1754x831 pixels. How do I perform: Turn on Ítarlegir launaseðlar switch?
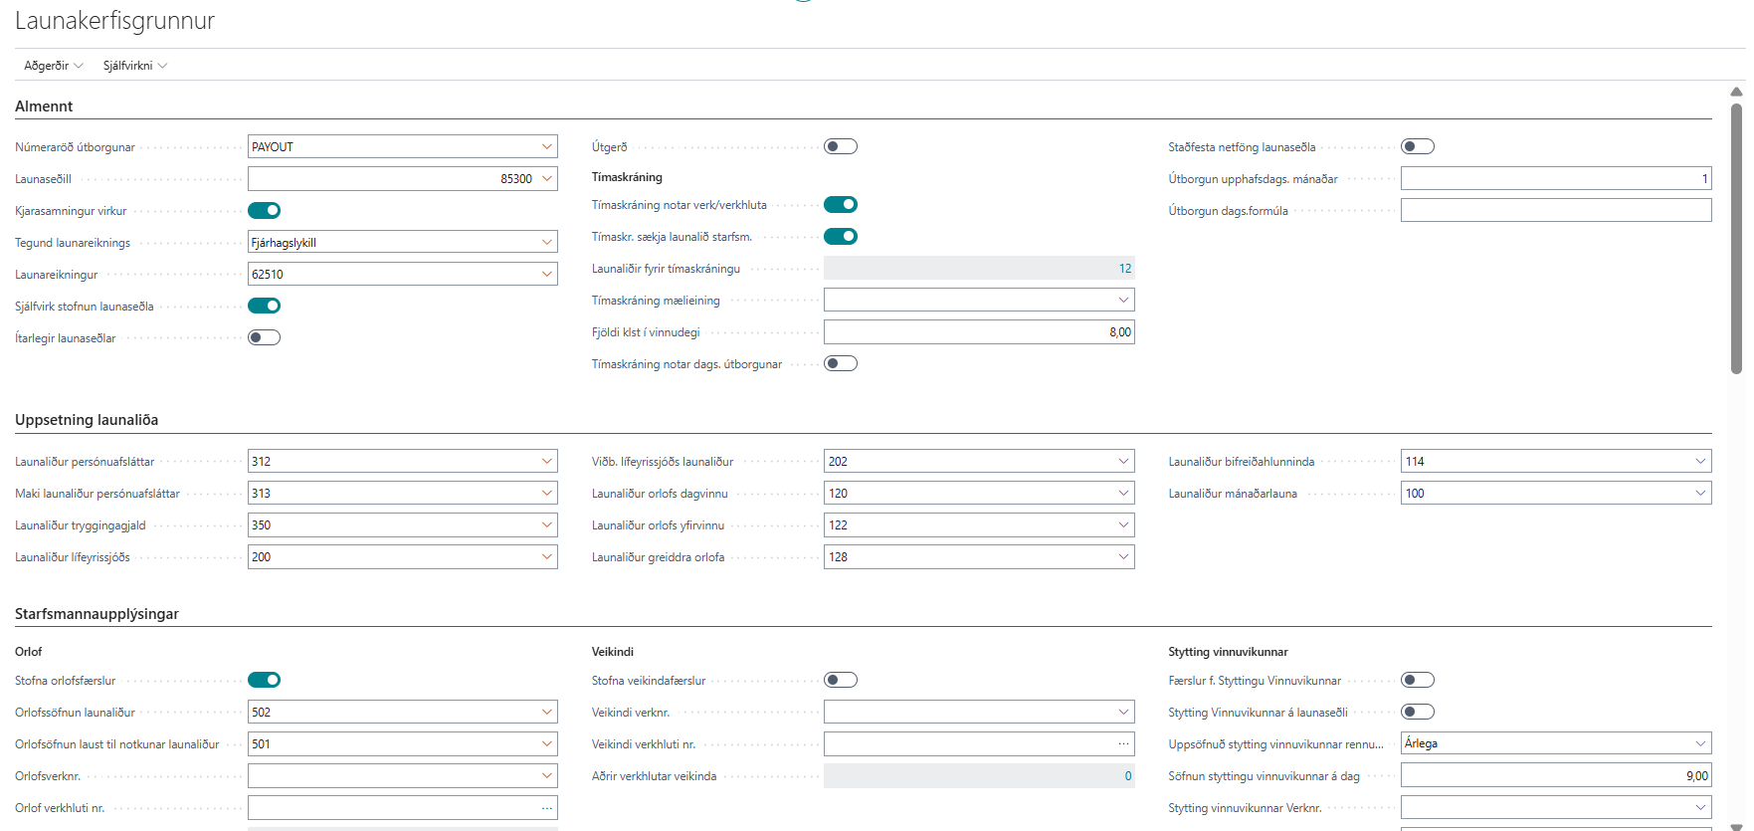coord(264,337)
